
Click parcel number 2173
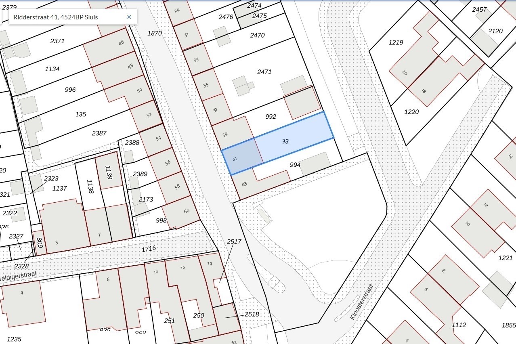pyautogui.click(x=146, y=199)
